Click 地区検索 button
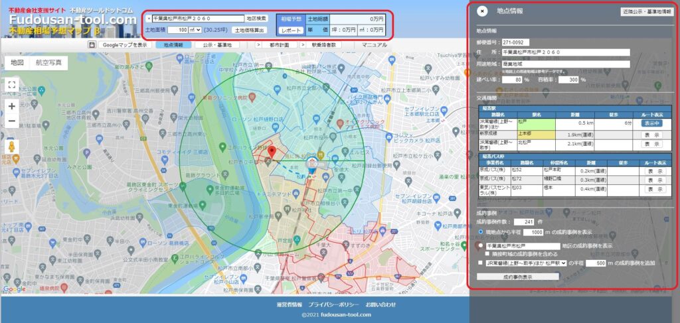Image resolution: width=680 pixels, height=323 pixels. [x=257, y=19]
